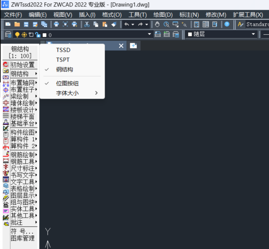Click the Cut scissors icon
269x249 pixels.
[87, 24]
